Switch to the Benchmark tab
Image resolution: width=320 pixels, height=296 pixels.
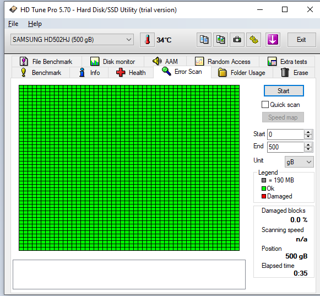coord(41,73)
